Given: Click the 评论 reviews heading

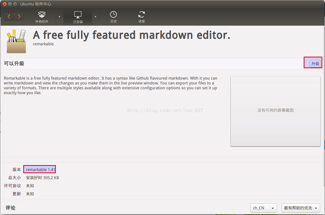Looking at the screenshot, I should [11, 208].
